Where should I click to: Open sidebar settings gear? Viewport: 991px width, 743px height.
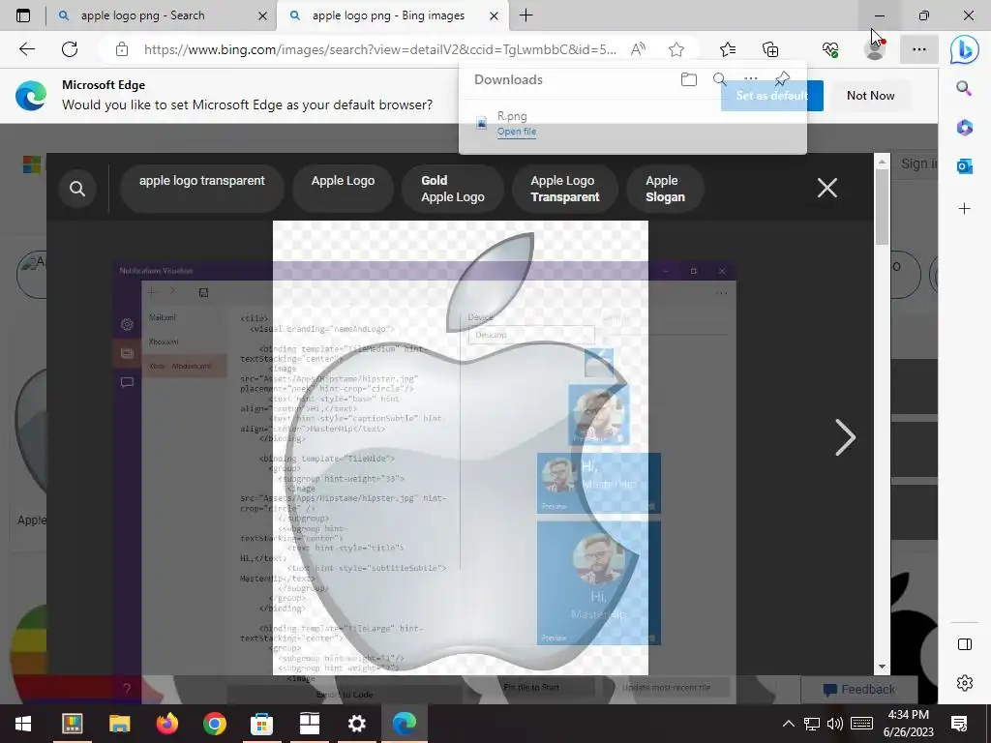point(965,683)
